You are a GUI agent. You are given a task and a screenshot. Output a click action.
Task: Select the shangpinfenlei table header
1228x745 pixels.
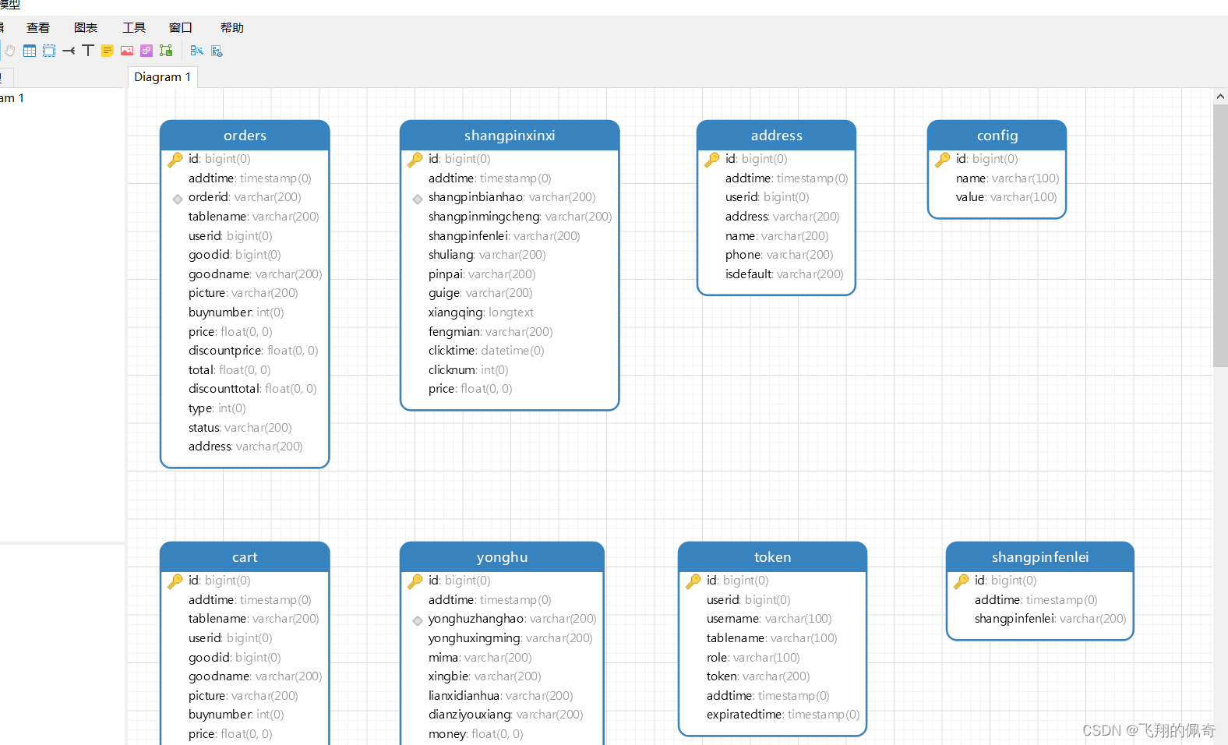[x=1040, y=557]
